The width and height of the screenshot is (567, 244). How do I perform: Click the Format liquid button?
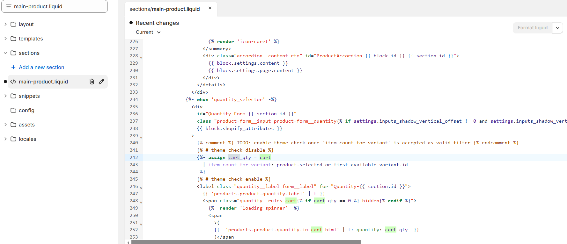click(533, 28)
